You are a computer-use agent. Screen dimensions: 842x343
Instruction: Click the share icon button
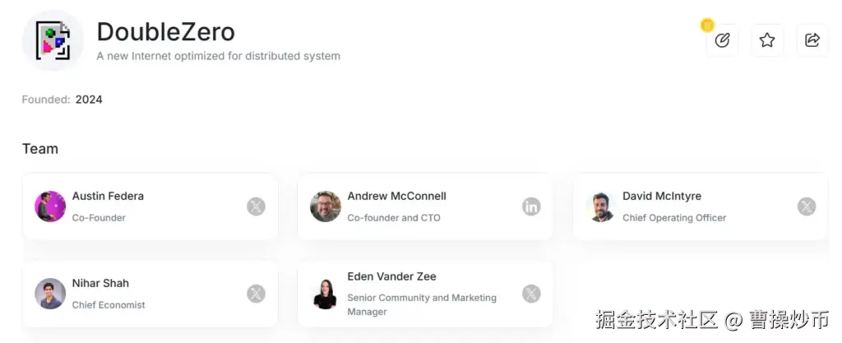coord(812,40)
